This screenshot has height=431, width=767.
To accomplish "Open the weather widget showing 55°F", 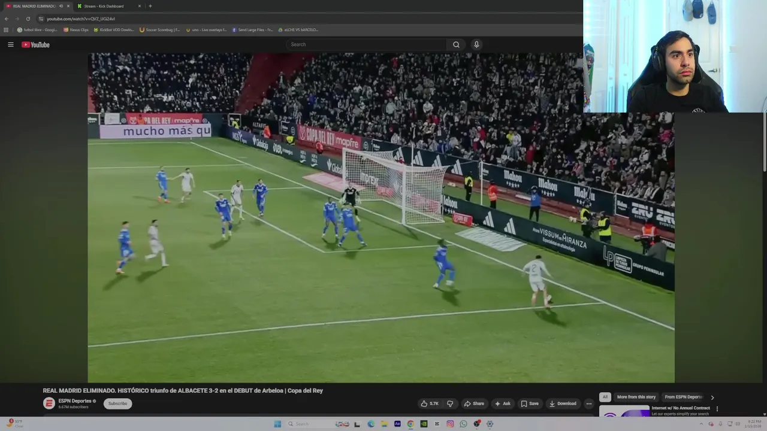I will point(14,423).
